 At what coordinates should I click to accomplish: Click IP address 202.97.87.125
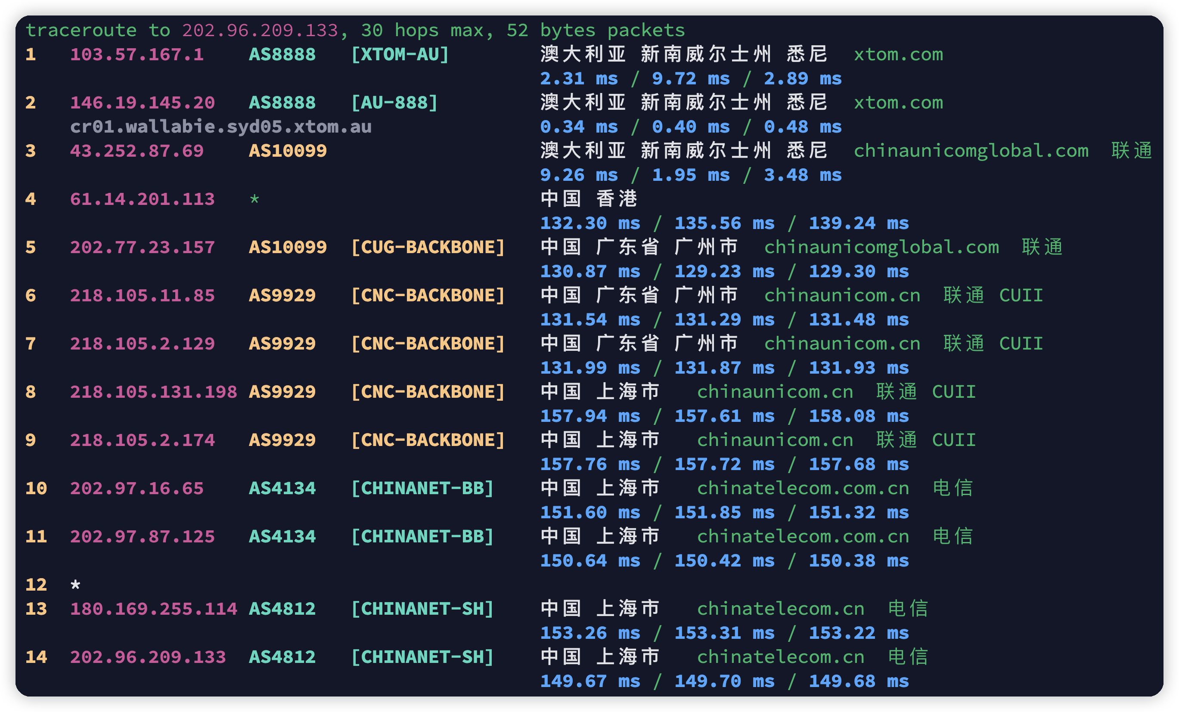[x=143, y=537]
